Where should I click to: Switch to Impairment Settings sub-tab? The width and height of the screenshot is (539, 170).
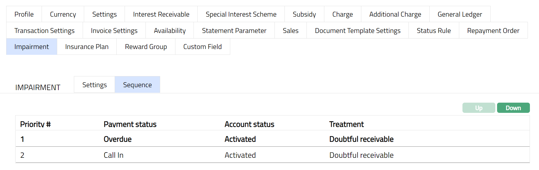(x=94, y=85)
